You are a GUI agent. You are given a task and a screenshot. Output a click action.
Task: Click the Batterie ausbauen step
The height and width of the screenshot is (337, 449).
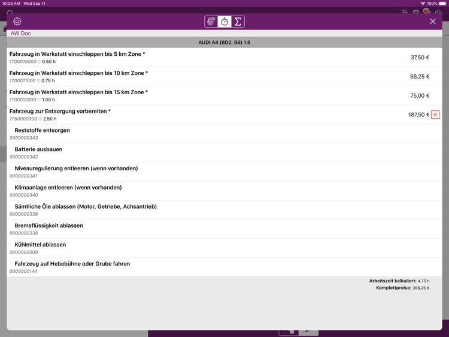pyautogui.click(x=224, y=153)
